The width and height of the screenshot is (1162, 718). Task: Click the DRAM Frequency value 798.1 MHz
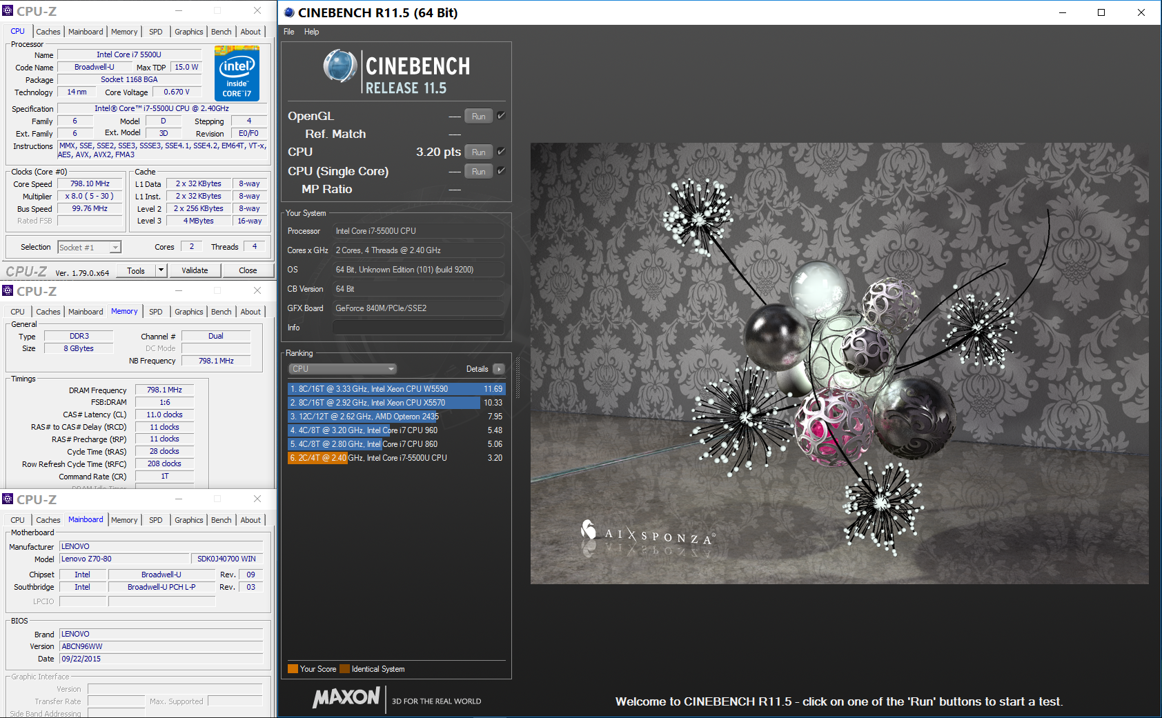pos(164,390)
